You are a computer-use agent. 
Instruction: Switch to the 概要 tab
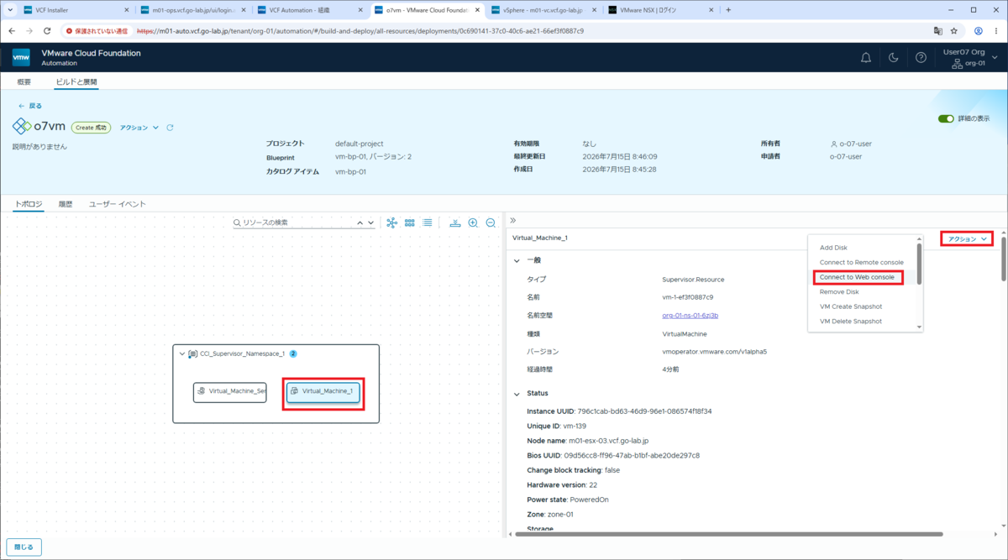(x=24, y=82)
